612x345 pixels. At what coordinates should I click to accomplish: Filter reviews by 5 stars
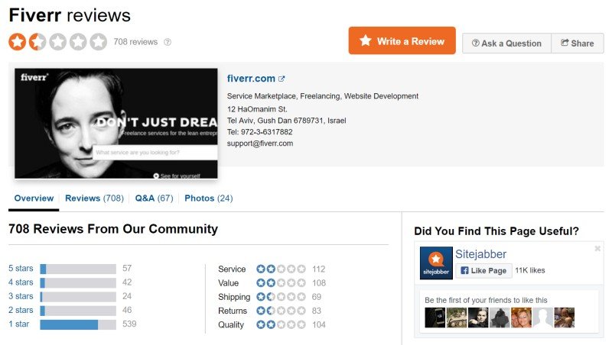click(21, 268)
